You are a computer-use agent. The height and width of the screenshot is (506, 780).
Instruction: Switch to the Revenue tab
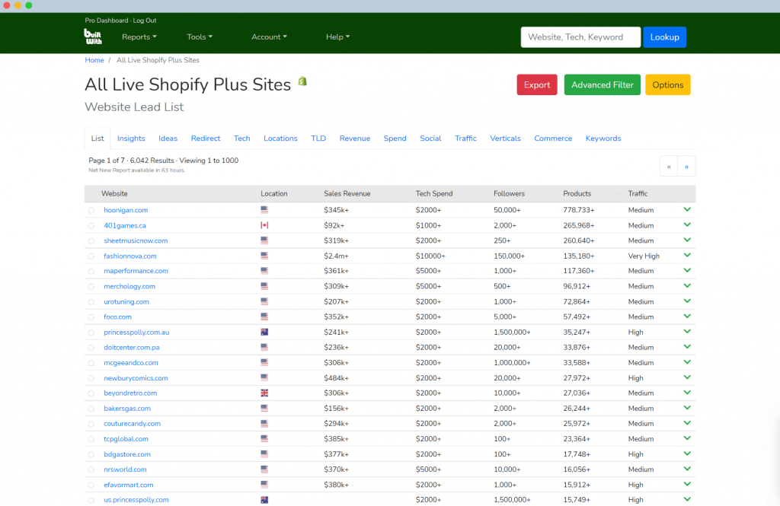tap(354, 138)
